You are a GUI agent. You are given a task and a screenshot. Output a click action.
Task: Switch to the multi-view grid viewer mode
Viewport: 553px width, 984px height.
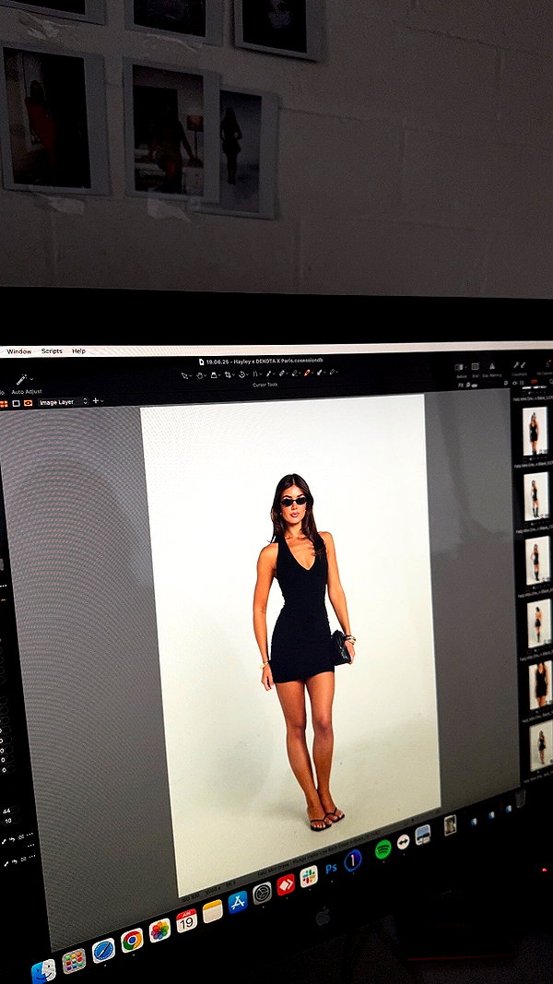point(3,404)
